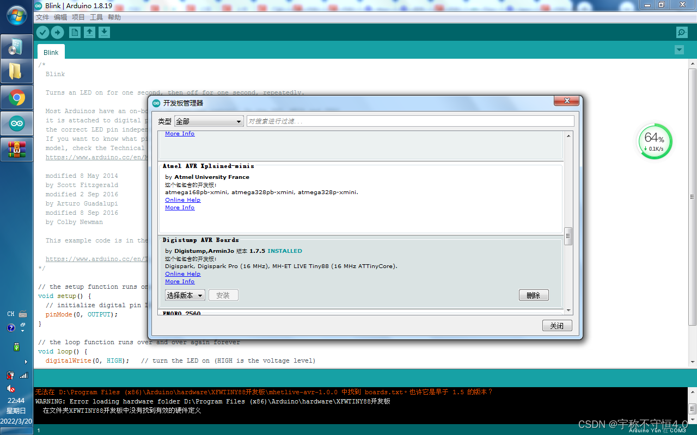Open the file explorer folder taskbar icon

pyautogui.click(x=16, y=71)
